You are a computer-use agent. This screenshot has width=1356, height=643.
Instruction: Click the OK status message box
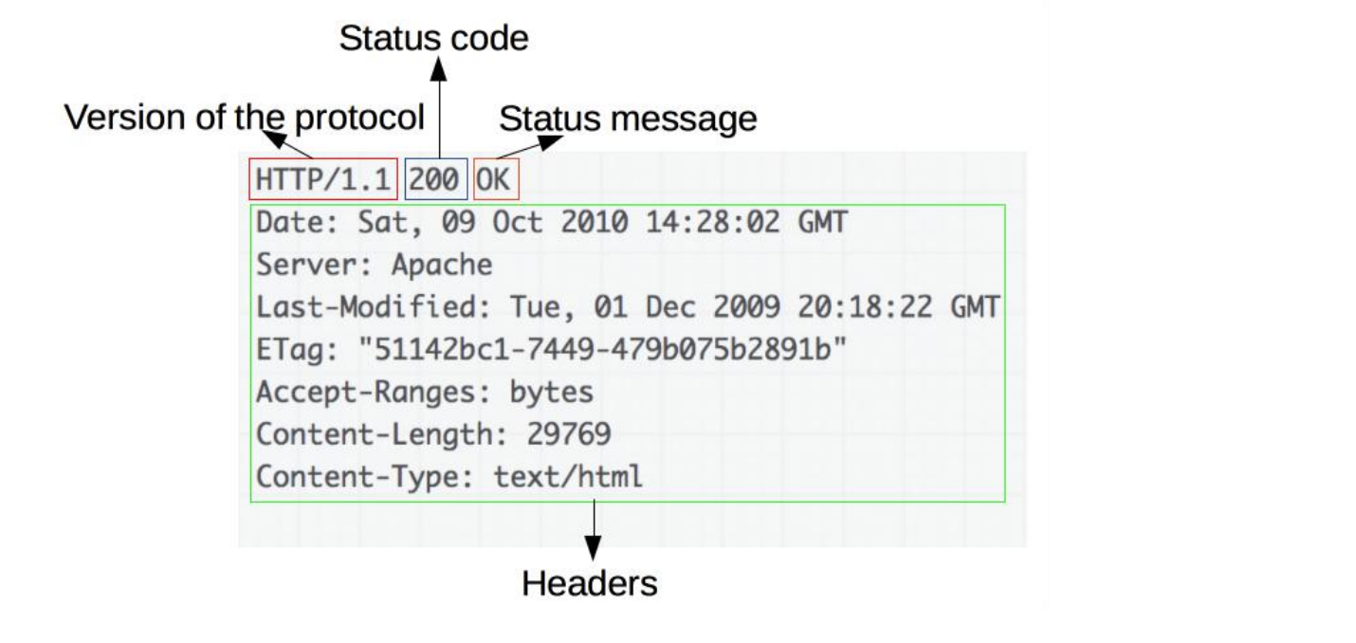497,179
